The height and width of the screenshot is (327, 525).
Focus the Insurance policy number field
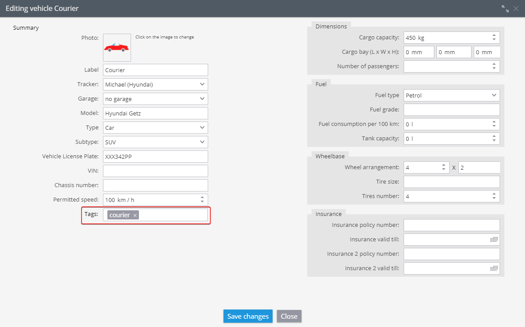point(452,225)
